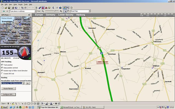Select the Oval drawing tool

click(32, 104)
